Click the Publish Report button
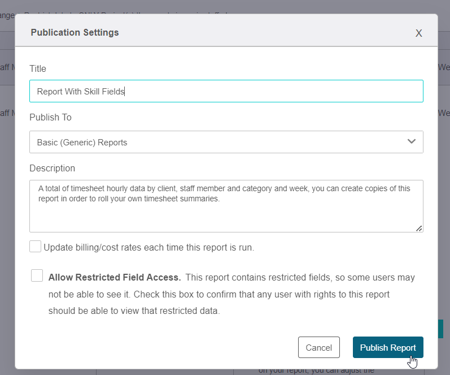Screen dimensions: 450x375 (387, 347)
